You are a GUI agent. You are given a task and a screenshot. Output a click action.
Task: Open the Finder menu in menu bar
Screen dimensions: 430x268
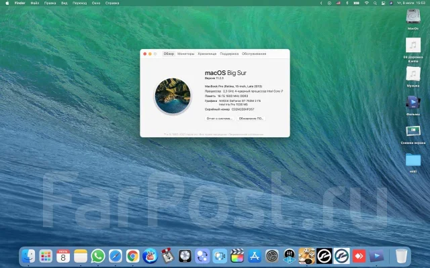tap(19, 3)
